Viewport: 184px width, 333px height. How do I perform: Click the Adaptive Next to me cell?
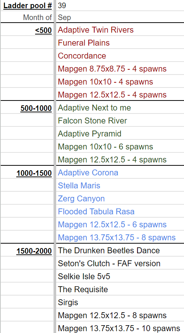[x=120, y=108]
